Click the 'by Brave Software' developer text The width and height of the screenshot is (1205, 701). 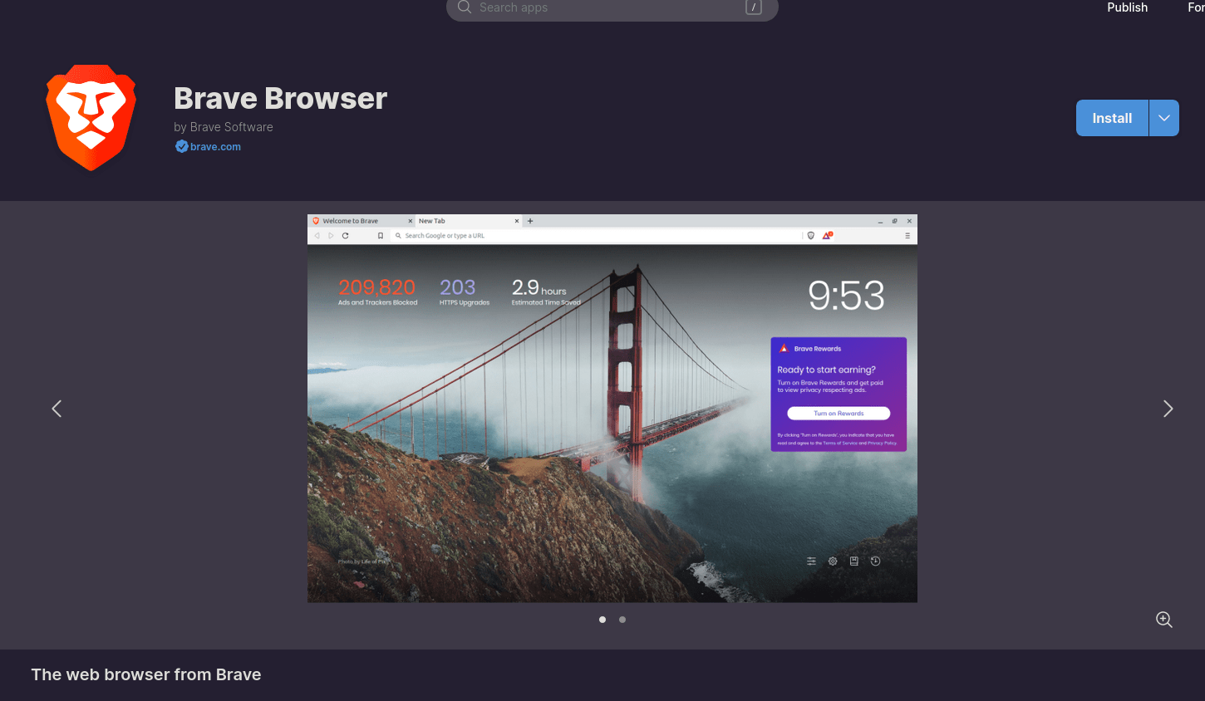[224, 127]
